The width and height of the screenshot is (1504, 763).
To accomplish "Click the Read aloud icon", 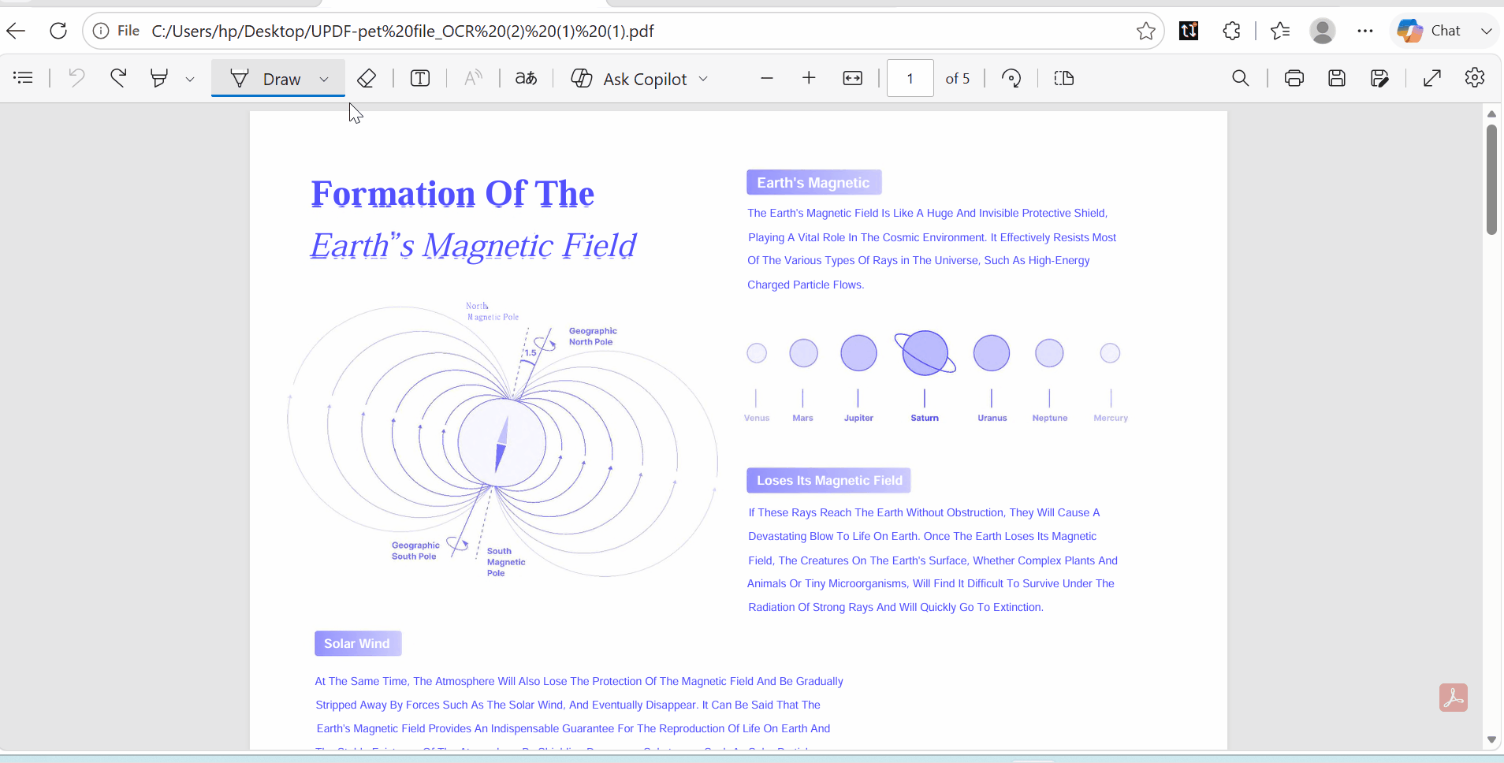I will point(473,78).
